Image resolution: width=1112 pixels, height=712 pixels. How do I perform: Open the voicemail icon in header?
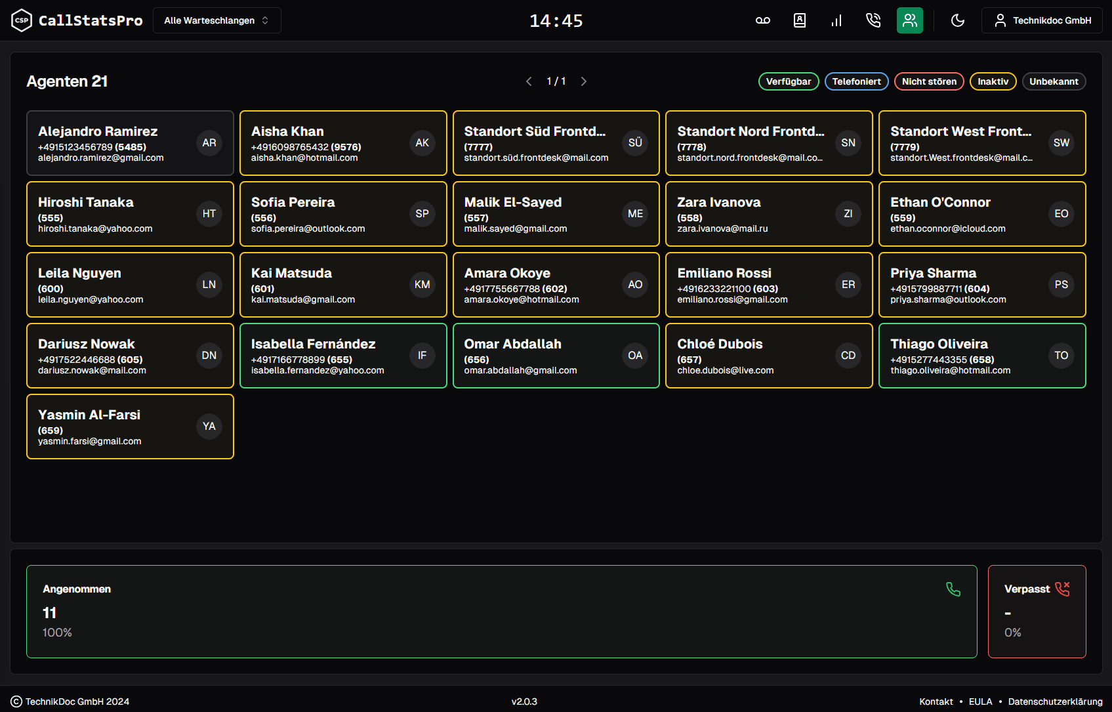(762, 20)
